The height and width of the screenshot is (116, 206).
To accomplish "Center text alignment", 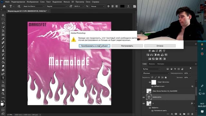I will coord(112,6).
